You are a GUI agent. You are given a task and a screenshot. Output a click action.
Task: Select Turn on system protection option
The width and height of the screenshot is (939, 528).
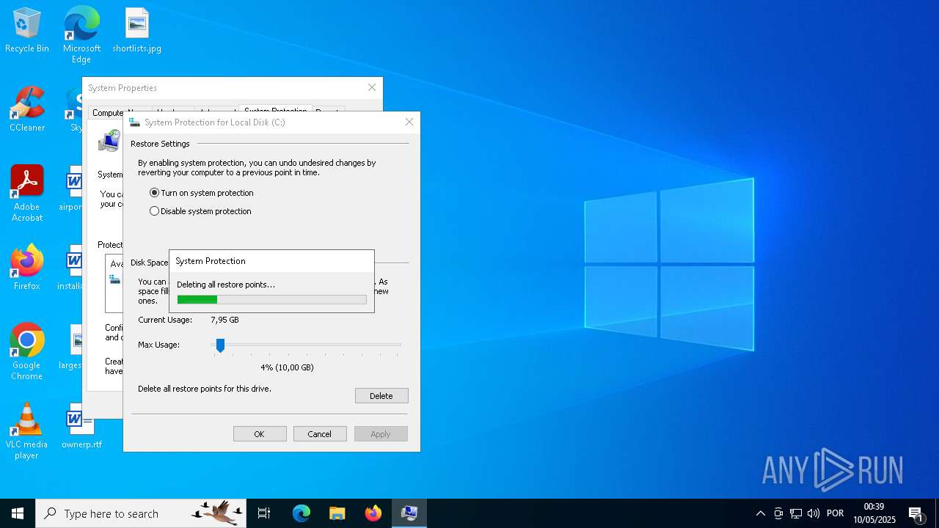(x=202, y=193)
